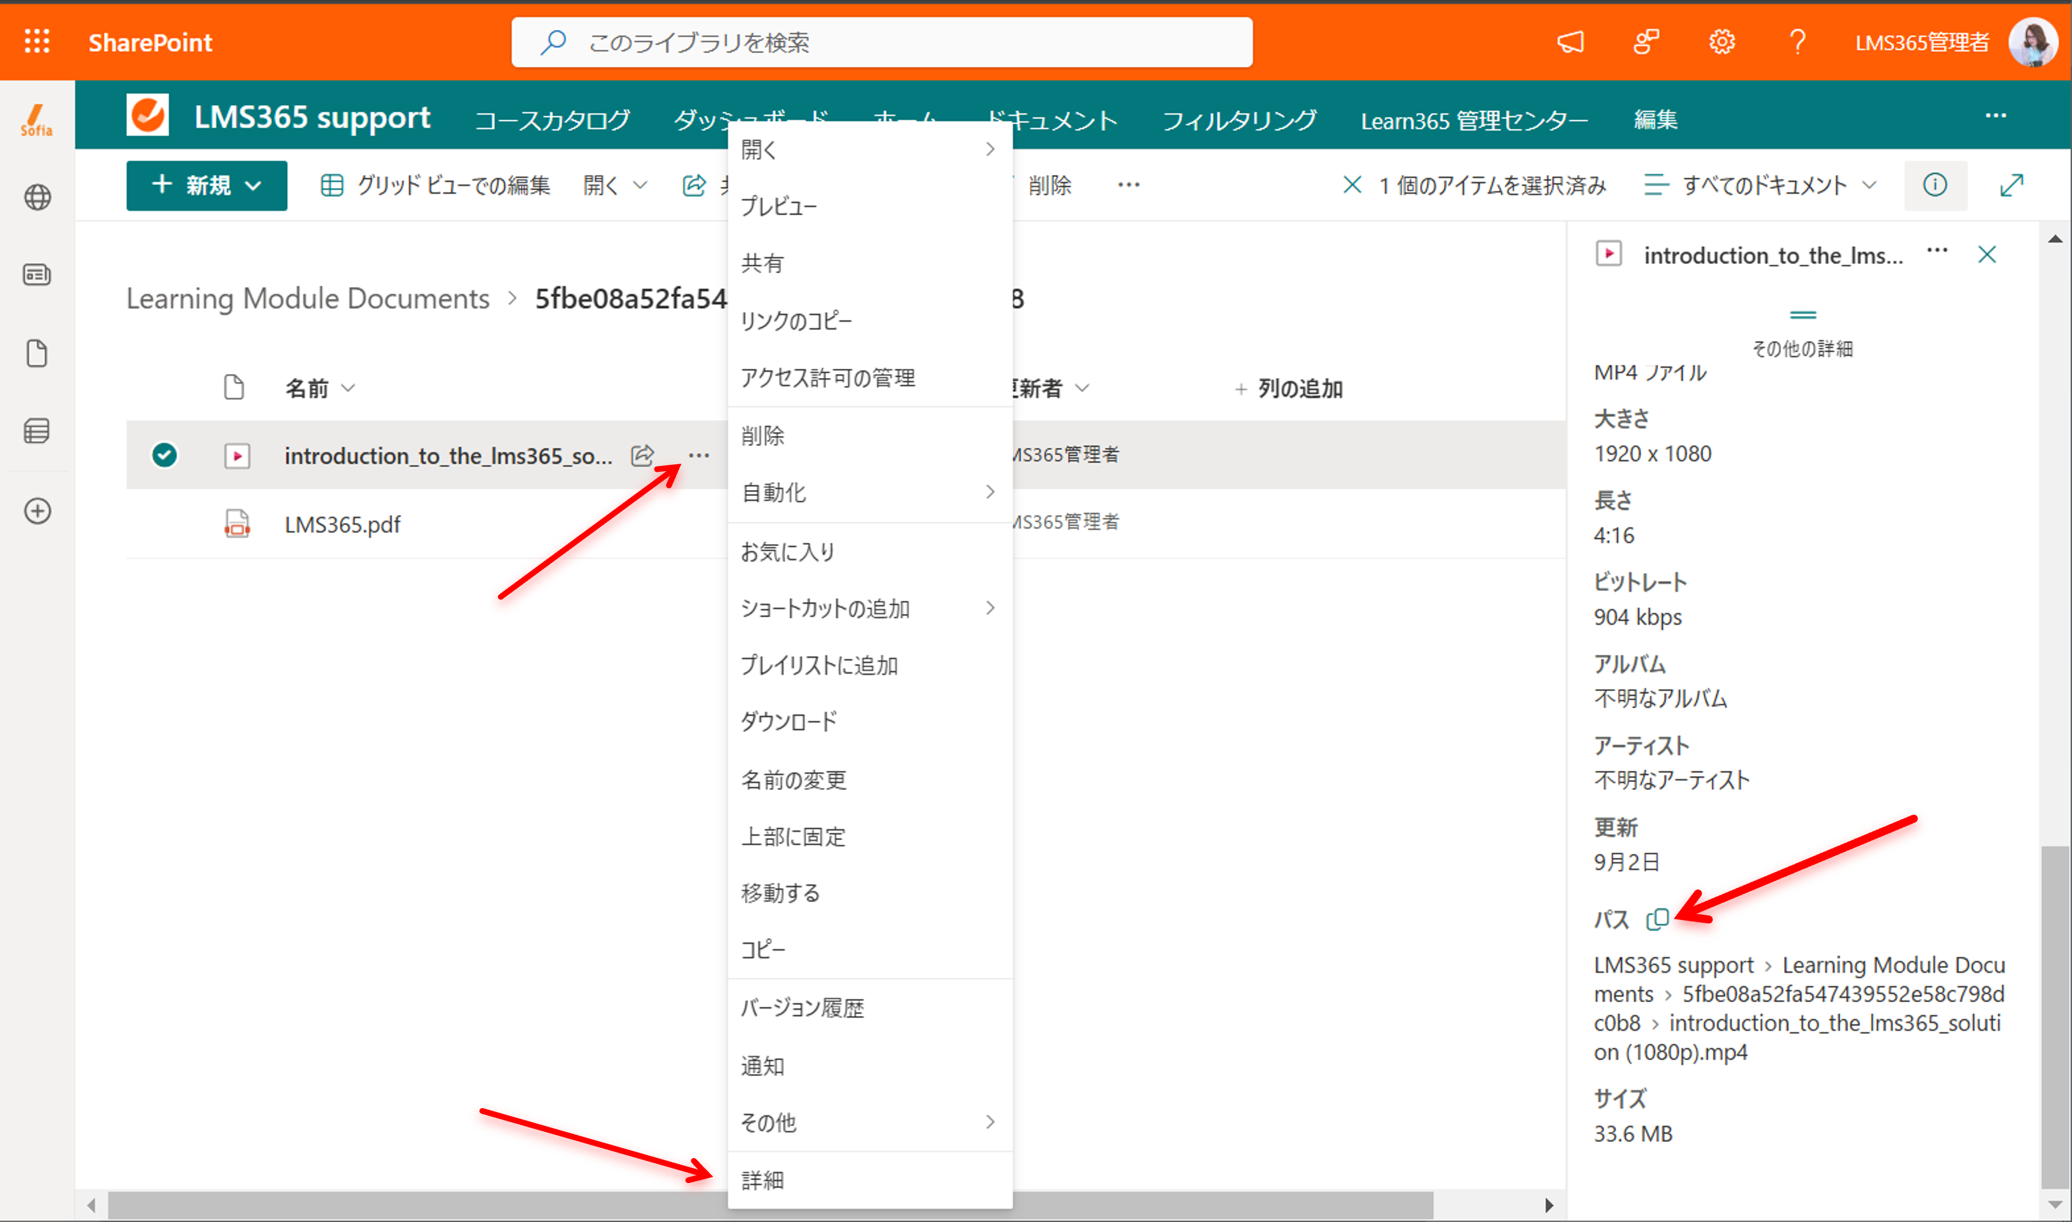The height and width of the screenshot is (1222, 2072).
Task: Open the people sharing icon in header
Action: coord(1646,42)
